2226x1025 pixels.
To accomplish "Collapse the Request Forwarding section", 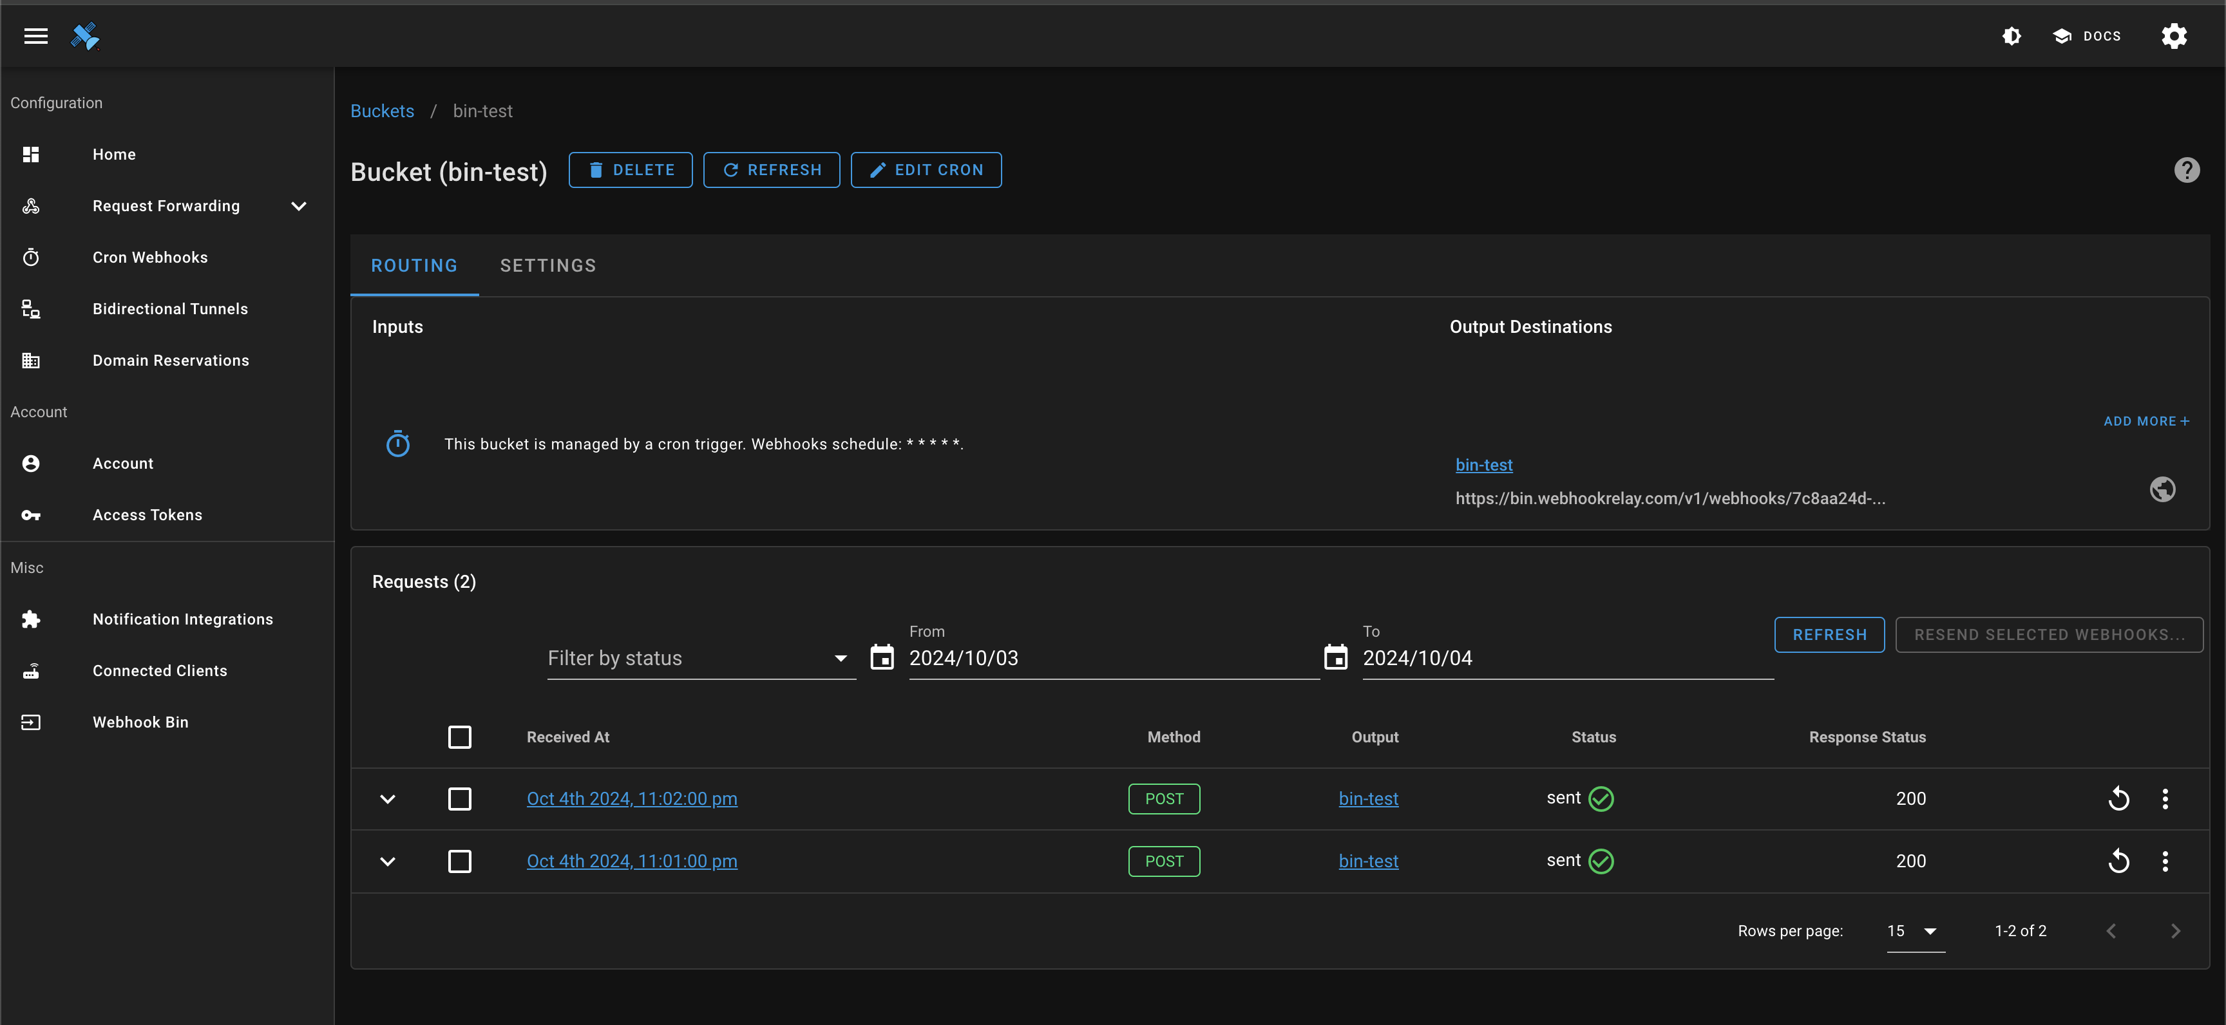I will 298,205.
